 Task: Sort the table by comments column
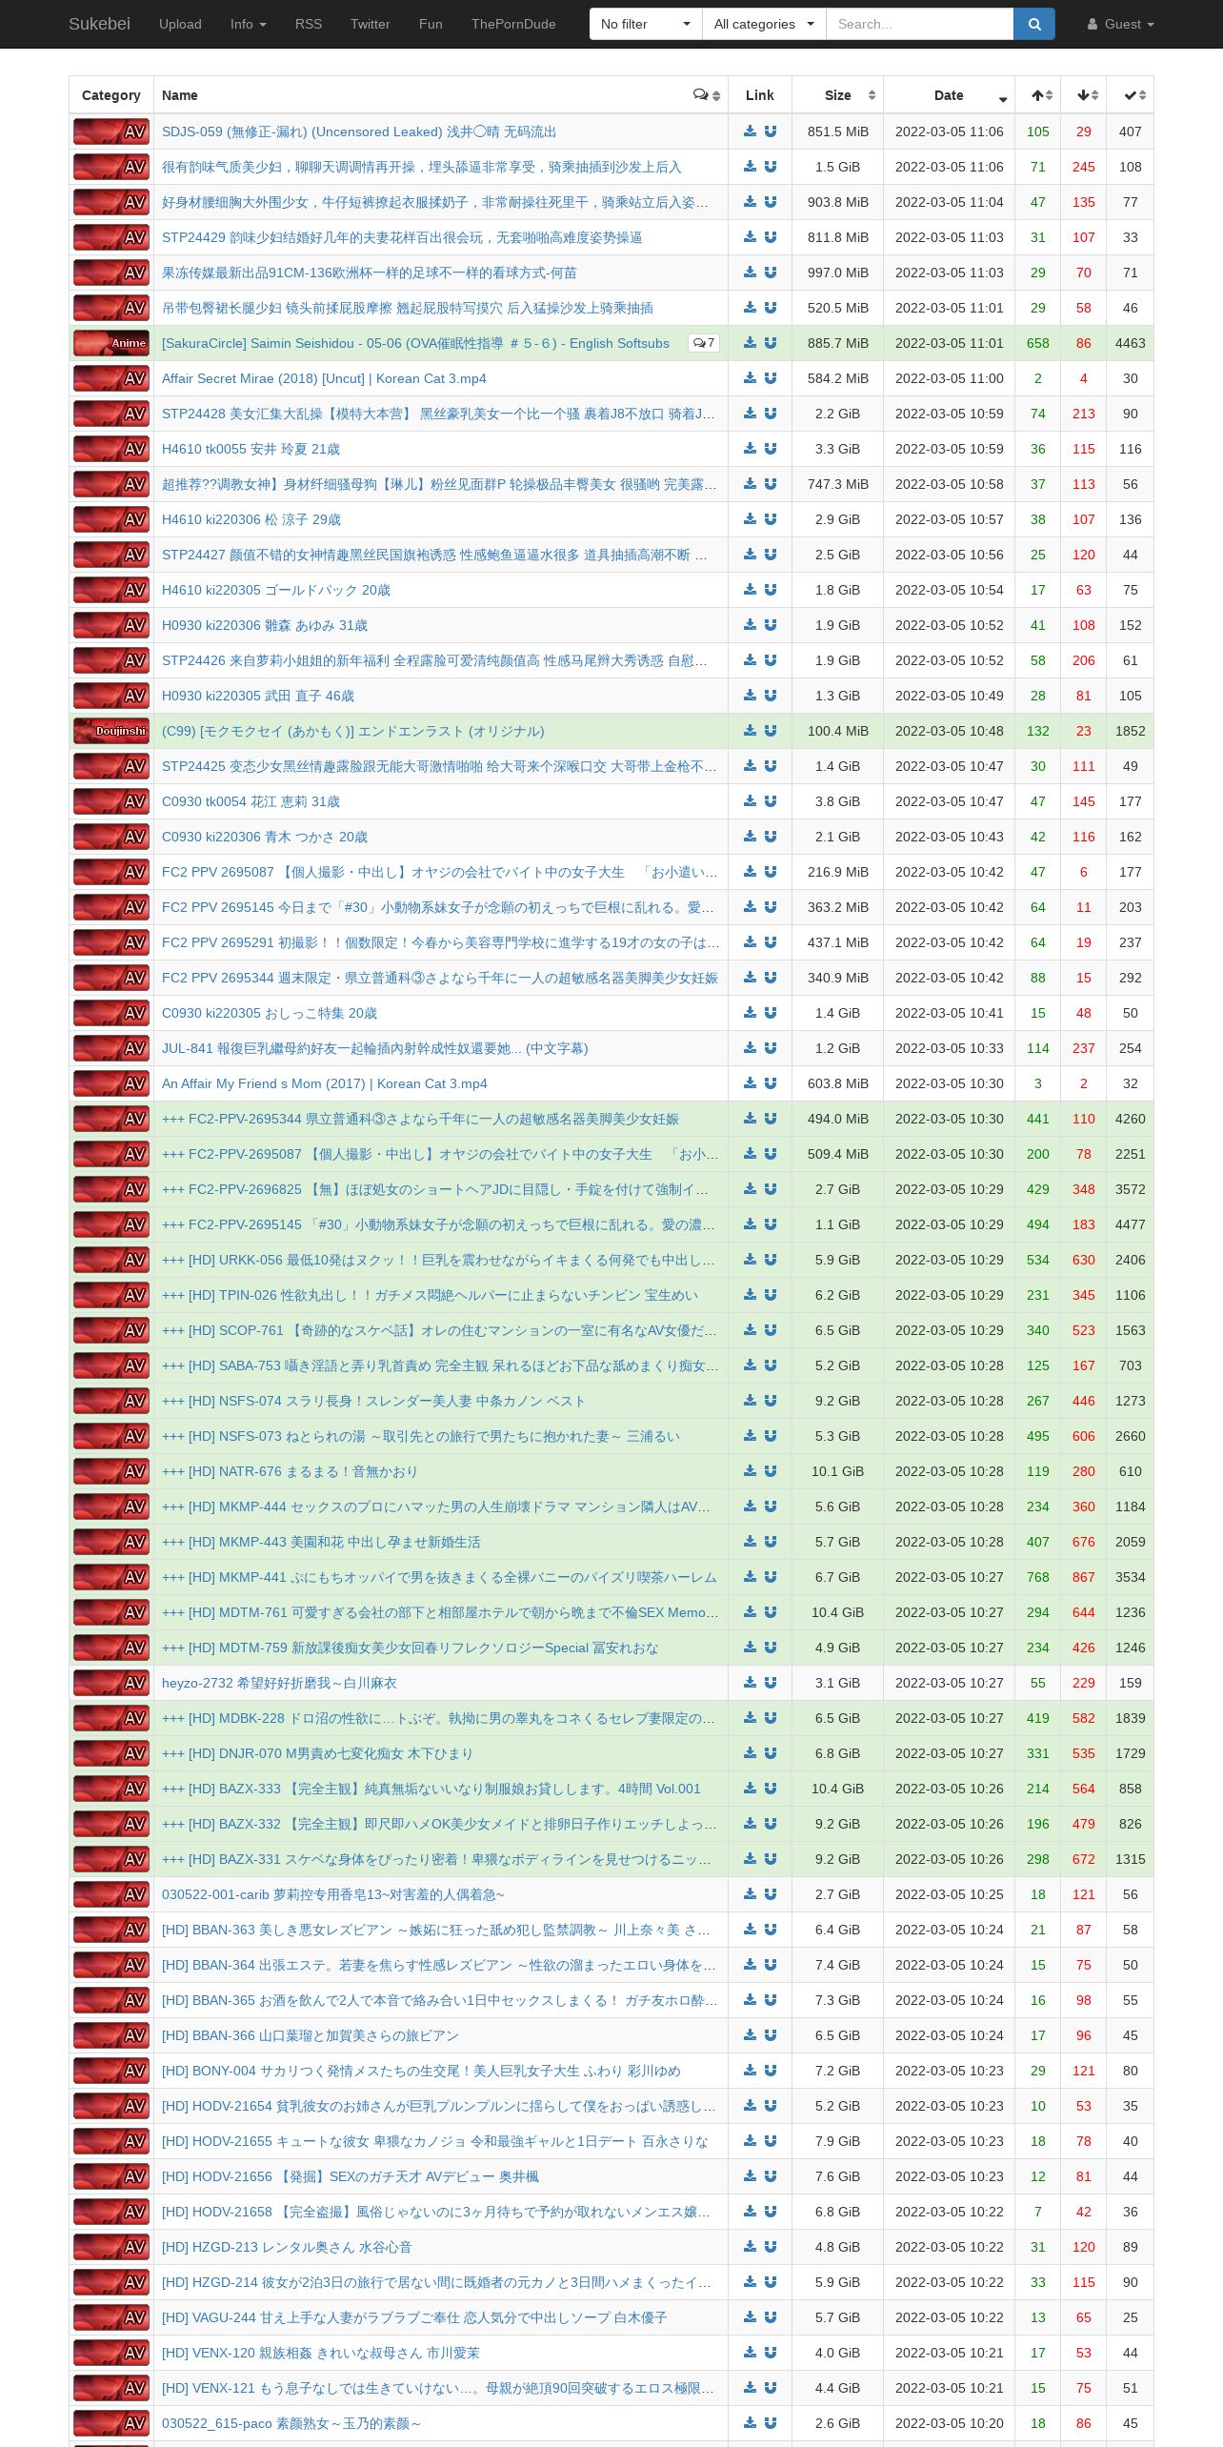(707, 95)
